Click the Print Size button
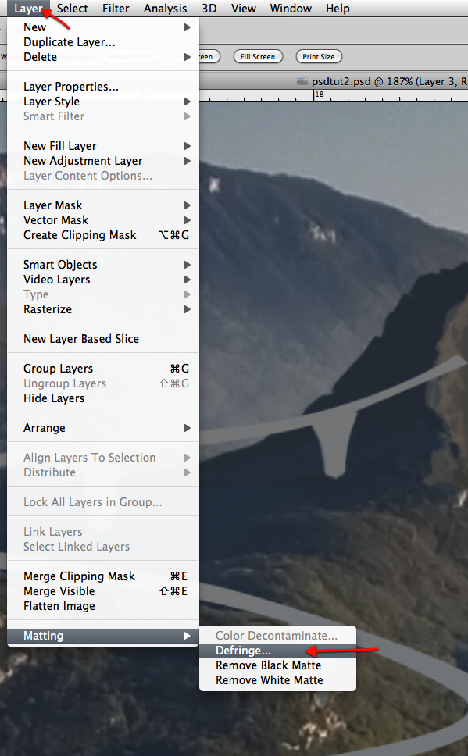Screen dimensions: 468x756 [319, 56]
